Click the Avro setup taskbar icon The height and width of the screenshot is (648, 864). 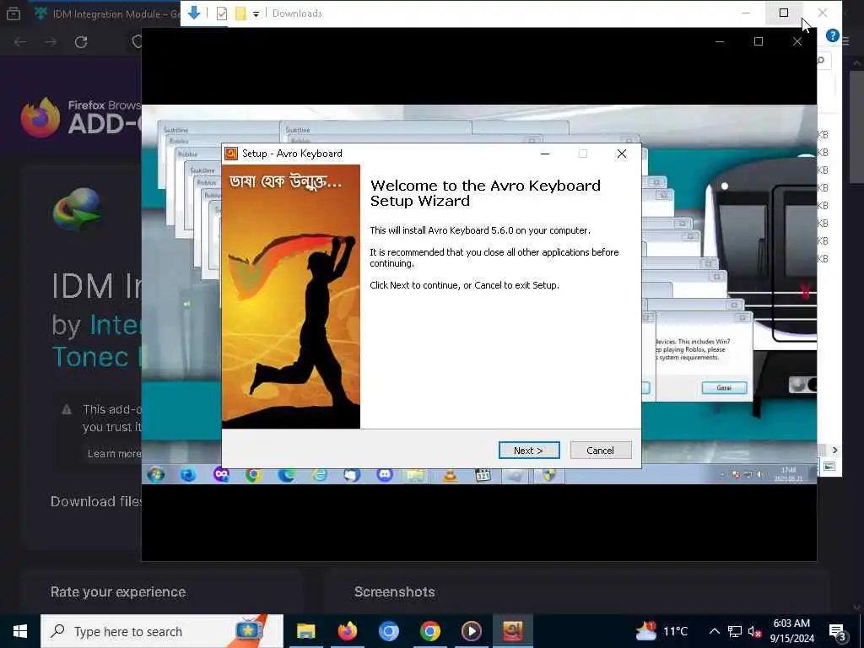(x=512, y=631)
